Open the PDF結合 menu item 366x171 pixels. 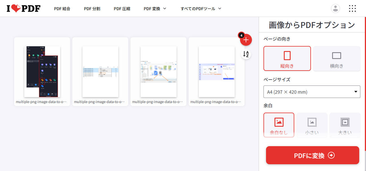(x=62, y=8)
